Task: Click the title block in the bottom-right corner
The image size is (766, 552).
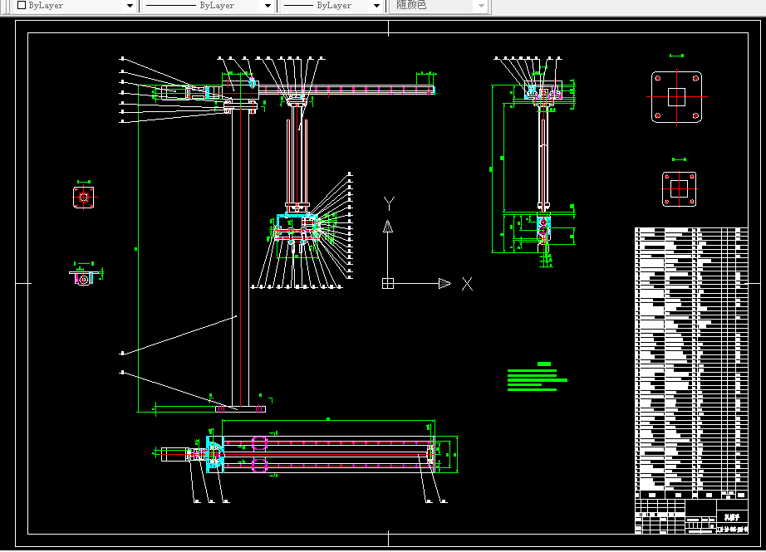Action: (691, 516)
